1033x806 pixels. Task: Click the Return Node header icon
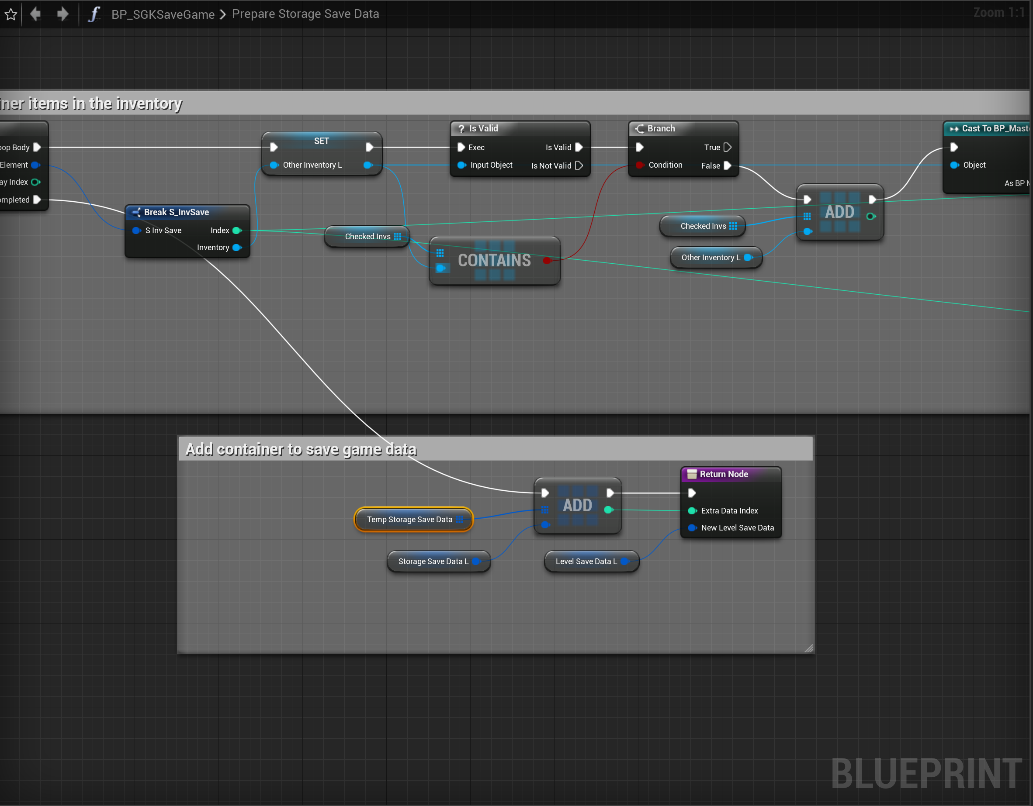tap(691, 474)
